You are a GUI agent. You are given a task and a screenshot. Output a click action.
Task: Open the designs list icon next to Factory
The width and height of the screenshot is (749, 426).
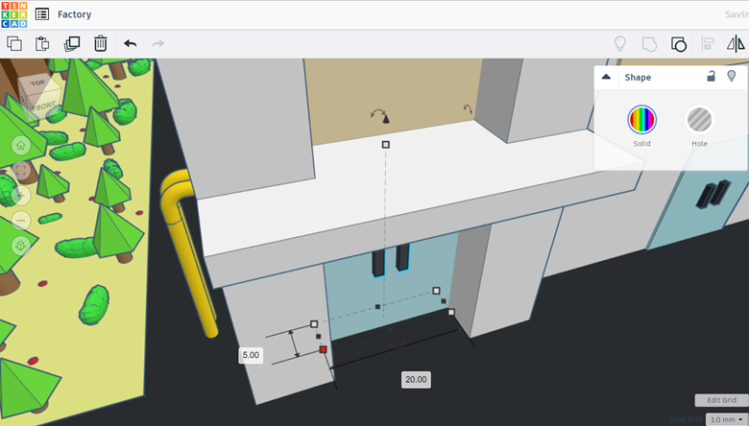(x=42, y=14)
